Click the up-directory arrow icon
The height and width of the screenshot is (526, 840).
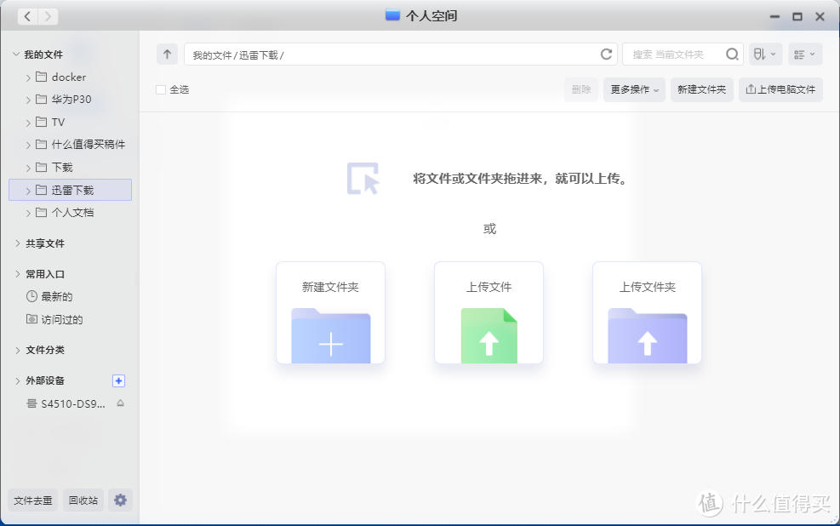click(x=167, y=54)
